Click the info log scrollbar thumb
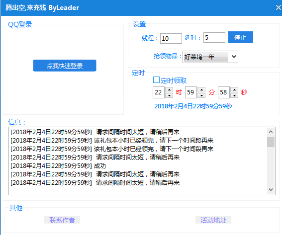 point(271,142)
